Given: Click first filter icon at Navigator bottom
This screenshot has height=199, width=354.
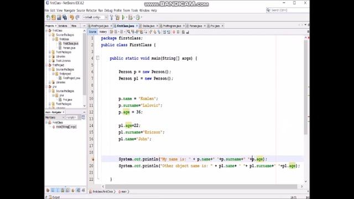Looking at the screenshot, I should [48, 190].
